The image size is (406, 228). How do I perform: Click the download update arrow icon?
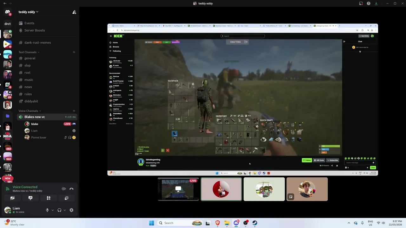pos(376,3)
